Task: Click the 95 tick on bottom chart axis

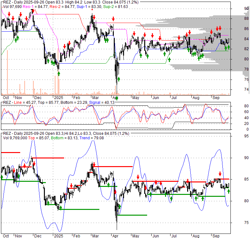Action: (x=246, y=136)
